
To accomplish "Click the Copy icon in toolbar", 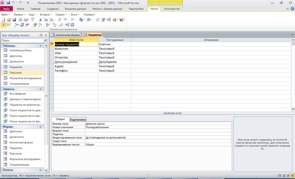I will tap(46, 20).
